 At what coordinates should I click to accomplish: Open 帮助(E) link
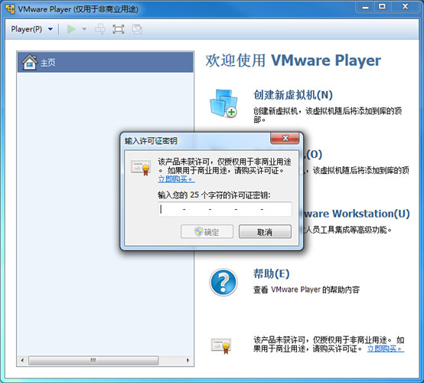[271, 273]
